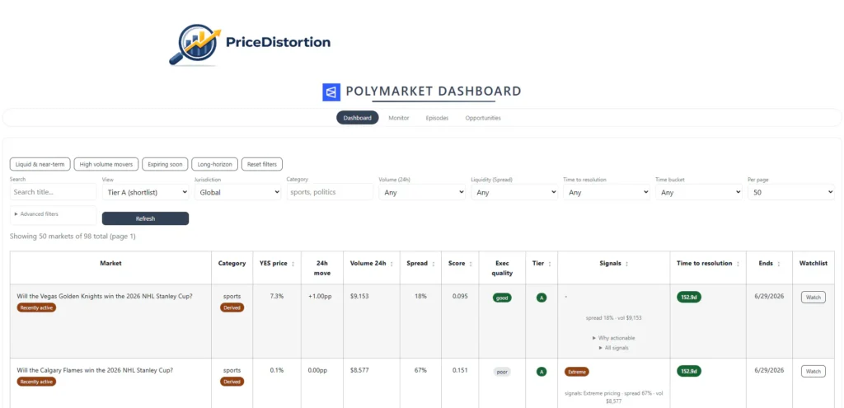Watch the Vegas Golden Knights market
844x408 pixels.
pos(813,298)
